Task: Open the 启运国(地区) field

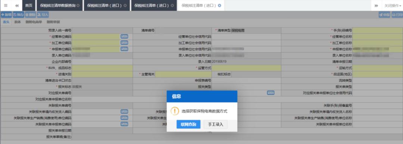Action: (x=378, y=74)
